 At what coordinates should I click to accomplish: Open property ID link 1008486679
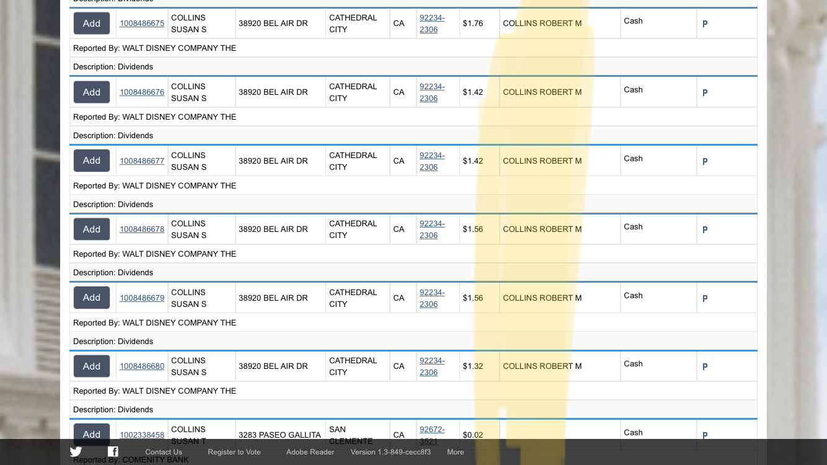(x=142, y=298)
